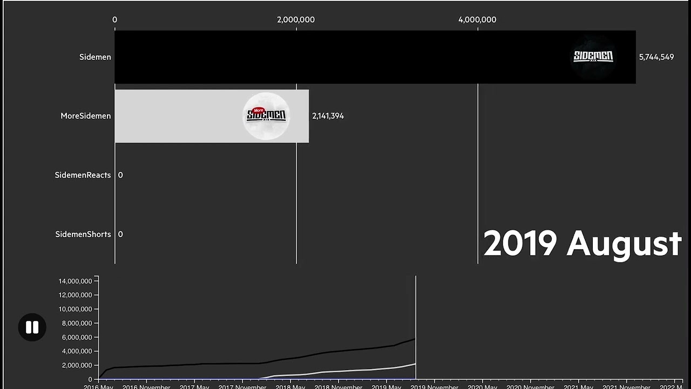The height and width of the screenshot is (389, 691).
Task: Click the 2018 May timeline label
Action: click(290, 387)
